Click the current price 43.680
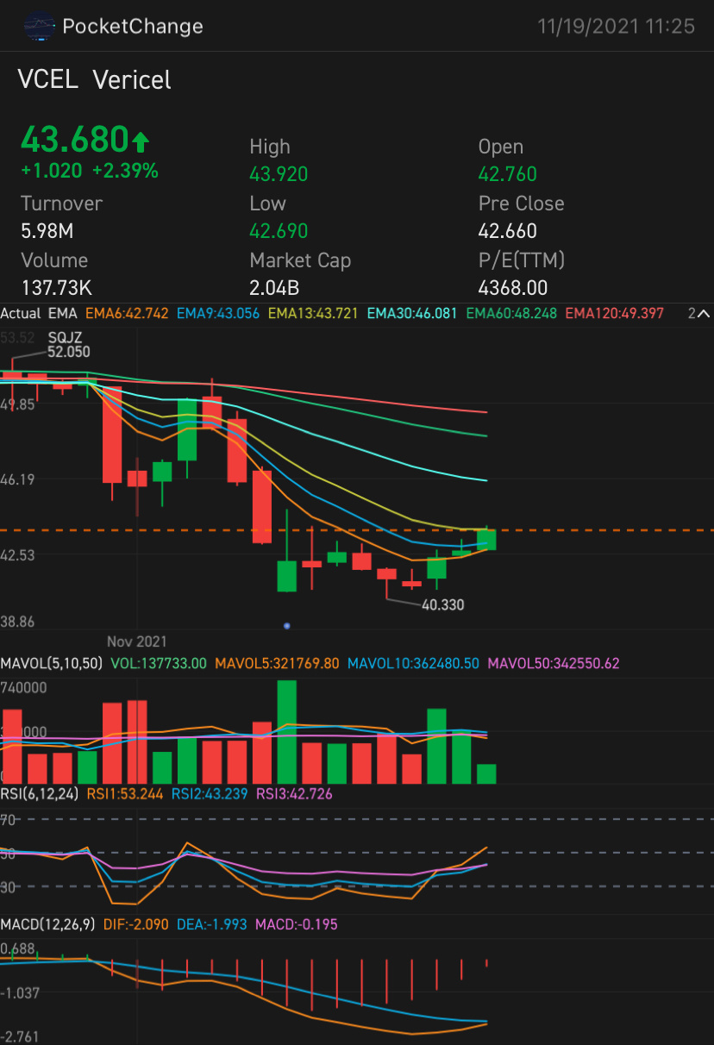 [x=74, y=138]
